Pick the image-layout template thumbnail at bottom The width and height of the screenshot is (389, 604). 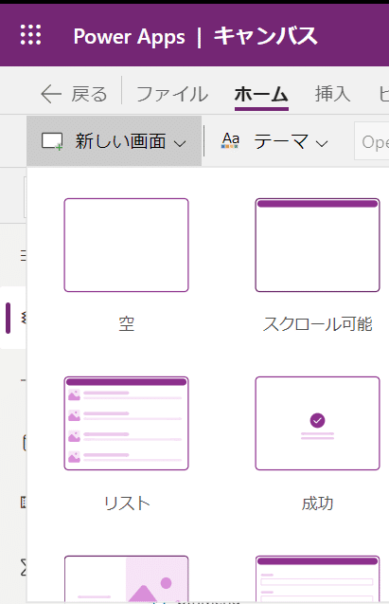point(127,578)
